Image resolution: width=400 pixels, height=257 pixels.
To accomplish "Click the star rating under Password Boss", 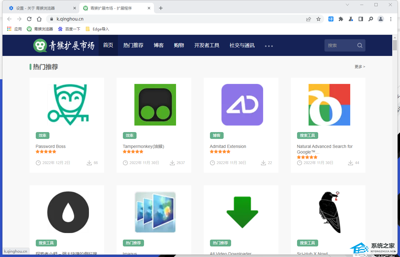I will click(x=46, y=152).
